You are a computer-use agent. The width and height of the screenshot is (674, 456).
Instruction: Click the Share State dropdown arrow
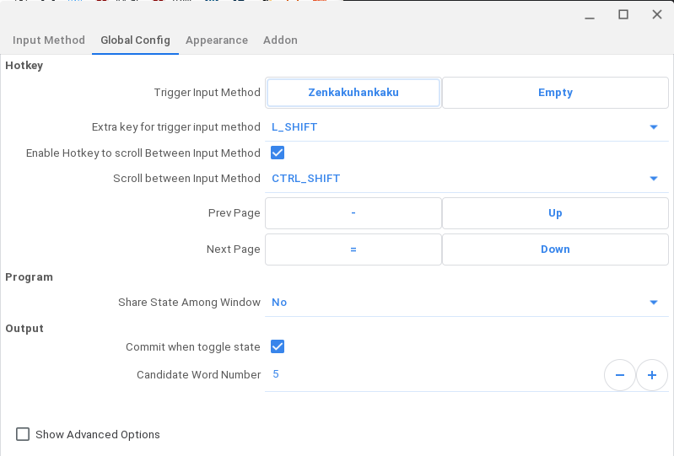tap(654, 303)
